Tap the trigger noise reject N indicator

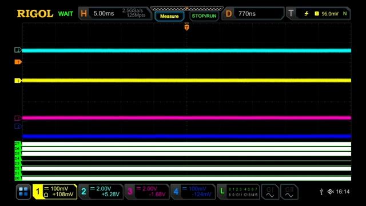[345, 14]
